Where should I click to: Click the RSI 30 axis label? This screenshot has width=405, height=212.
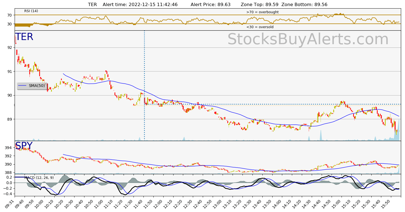coord(10,24)
